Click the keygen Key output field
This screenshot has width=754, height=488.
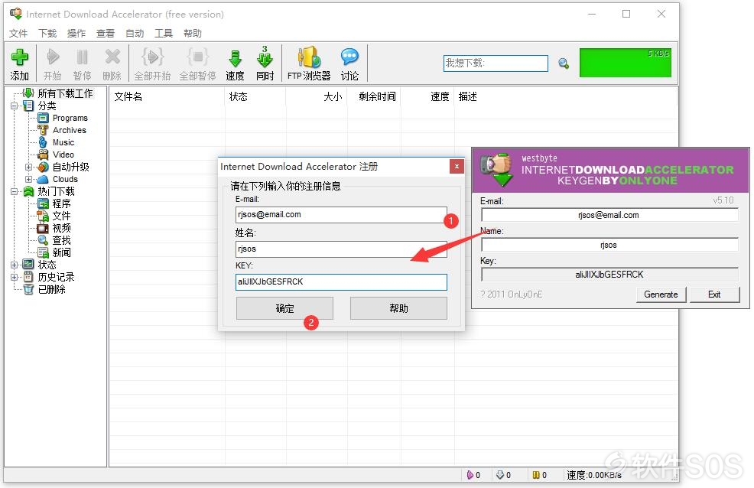click(x=609, y=275)
